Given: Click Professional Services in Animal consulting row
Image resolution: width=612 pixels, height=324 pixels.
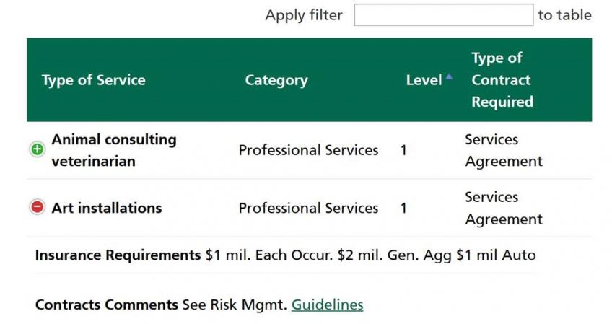Looking at the screenshot, I should (x=308, y=150).
